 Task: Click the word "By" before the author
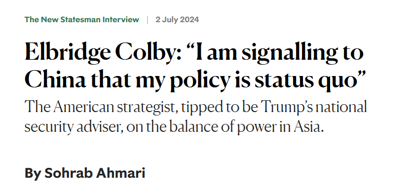tap(33, 174)
